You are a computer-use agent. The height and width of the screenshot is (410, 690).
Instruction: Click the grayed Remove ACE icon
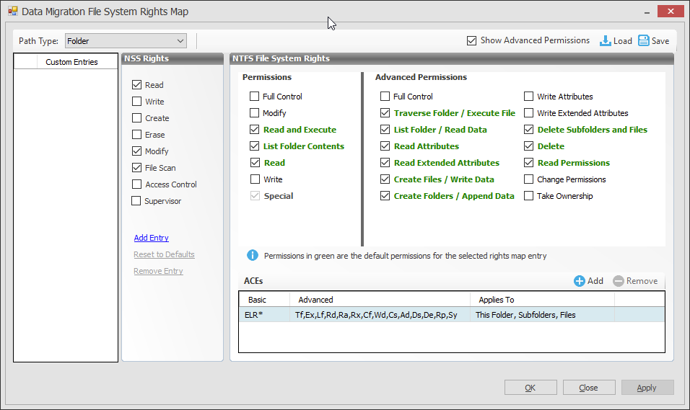pyautogui.click(x=618, y=281)
